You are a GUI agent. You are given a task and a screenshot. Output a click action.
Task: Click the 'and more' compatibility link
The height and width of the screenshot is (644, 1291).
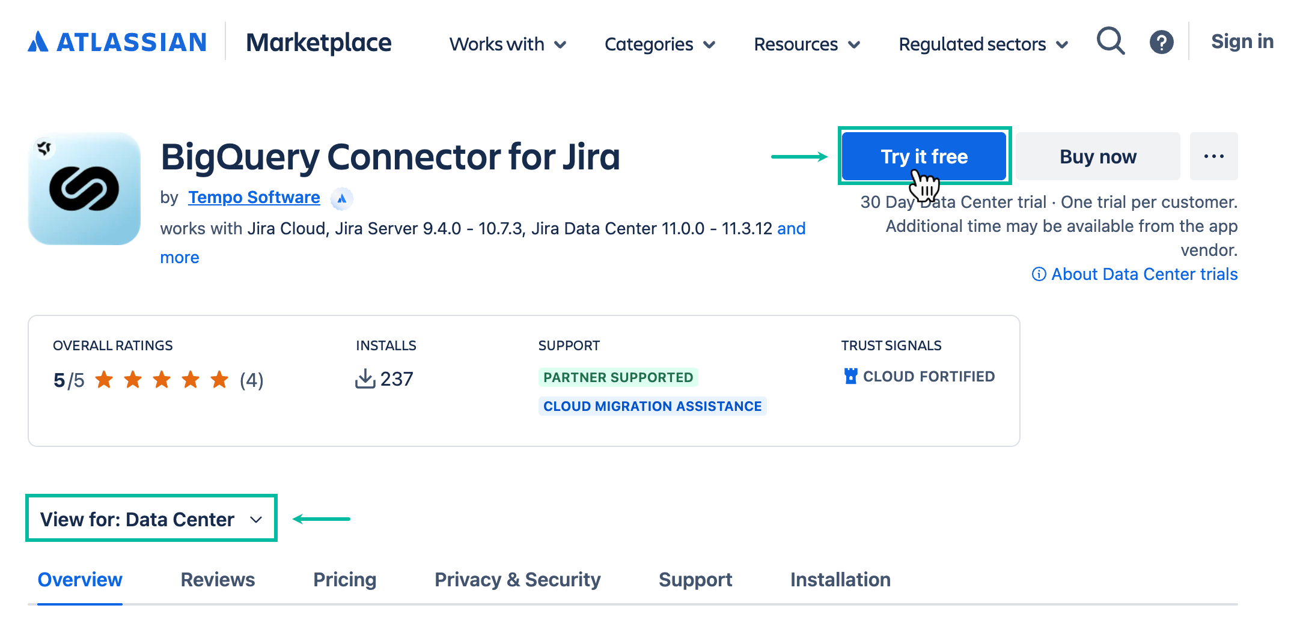coord(791,228)
